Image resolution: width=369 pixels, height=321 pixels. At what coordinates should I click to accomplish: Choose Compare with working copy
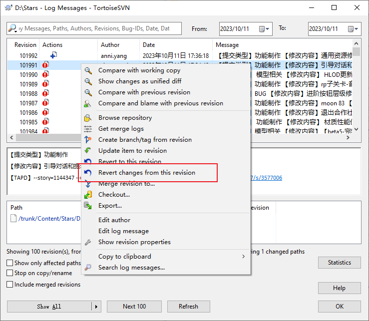click(139, 70)
